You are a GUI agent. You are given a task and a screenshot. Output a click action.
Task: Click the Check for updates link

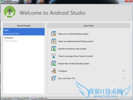[33, 98]
